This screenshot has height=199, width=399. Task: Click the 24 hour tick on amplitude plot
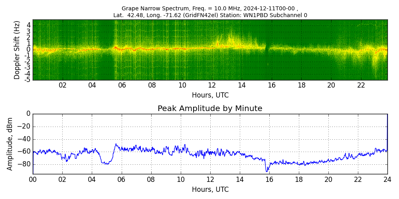(x=387, y=179)
